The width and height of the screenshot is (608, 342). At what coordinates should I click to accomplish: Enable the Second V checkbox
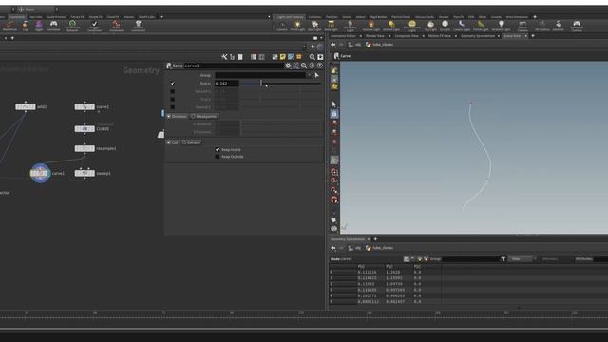pos(173,107)
